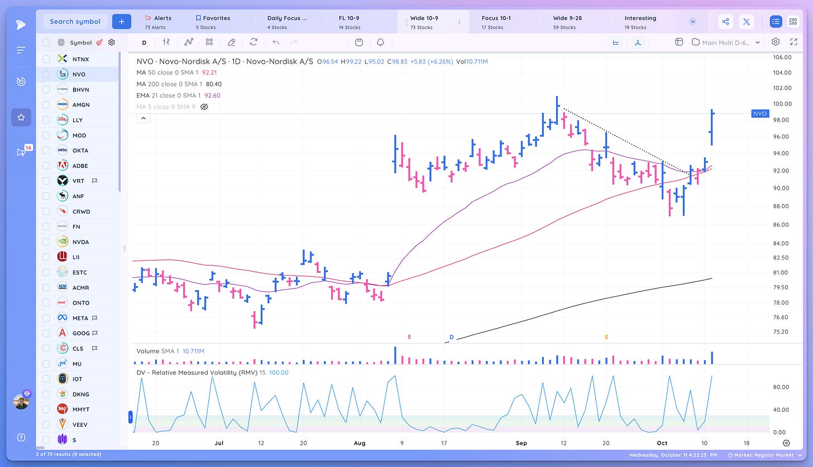
Task: Open the radar scanner icon in sidebar
Action: click(21, 81)
